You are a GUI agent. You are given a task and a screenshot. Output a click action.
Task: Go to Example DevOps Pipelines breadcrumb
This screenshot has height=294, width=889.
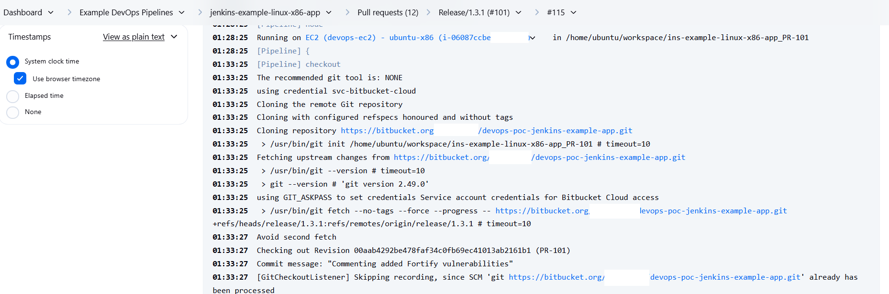pos(126,12)
